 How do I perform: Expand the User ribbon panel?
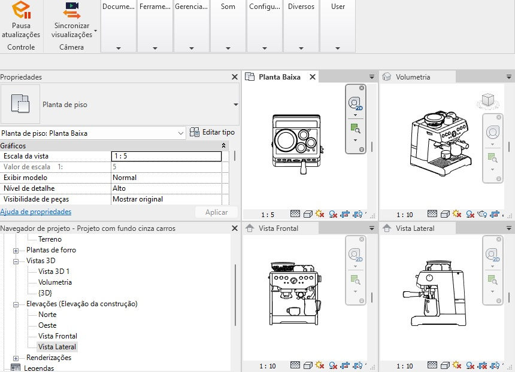click(337, 48)
